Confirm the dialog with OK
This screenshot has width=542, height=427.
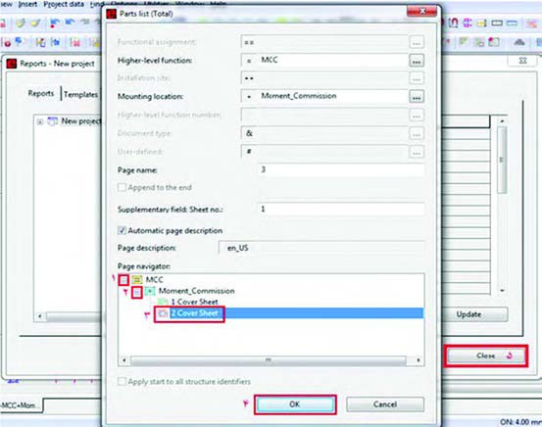(295, 404)
